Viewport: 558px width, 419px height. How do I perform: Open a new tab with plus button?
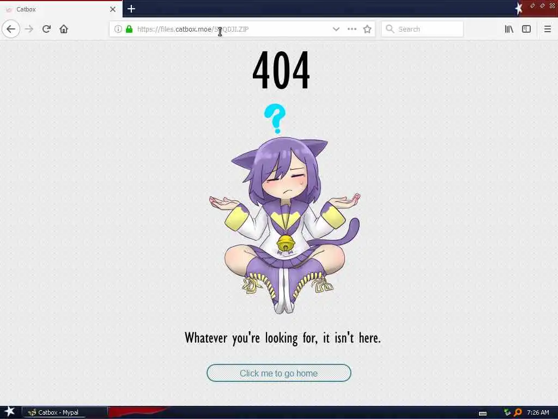pyautogui.click(x=131, y=9)
